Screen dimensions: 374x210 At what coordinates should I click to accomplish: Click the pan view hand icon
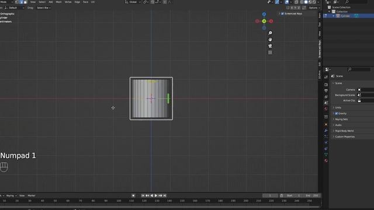click(270, 39)
